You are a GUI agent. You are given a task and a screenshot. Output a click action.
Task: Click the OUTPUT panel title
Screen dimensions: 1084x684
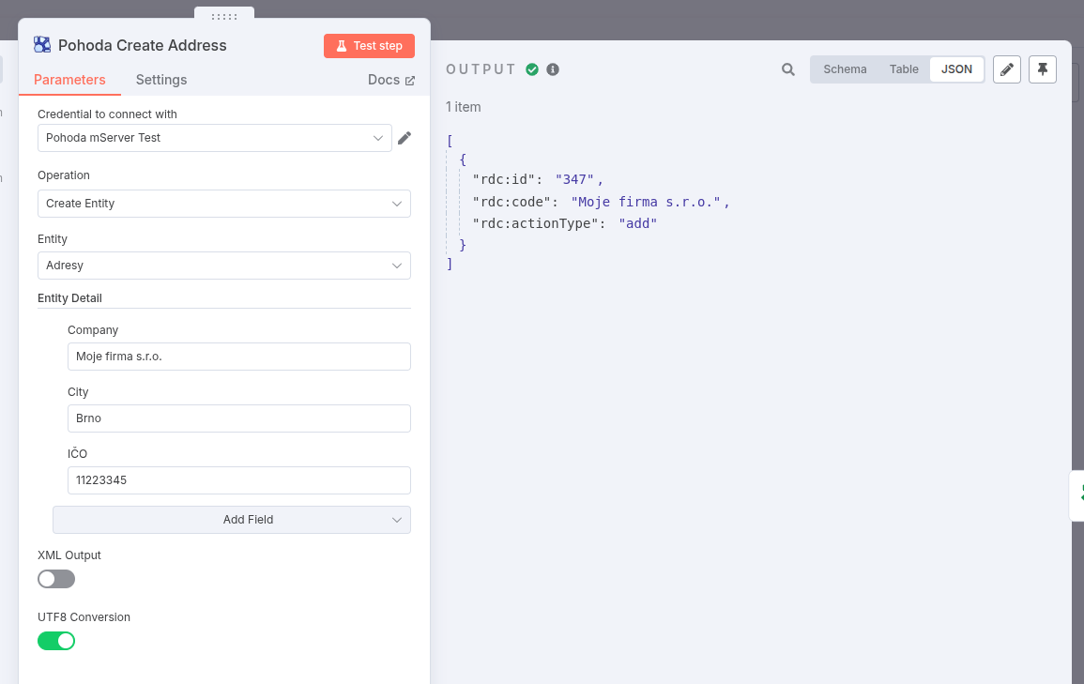coord(481,69)
